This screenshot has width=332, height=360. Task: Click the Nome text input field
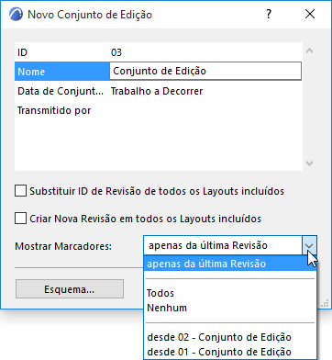point(205,71)
